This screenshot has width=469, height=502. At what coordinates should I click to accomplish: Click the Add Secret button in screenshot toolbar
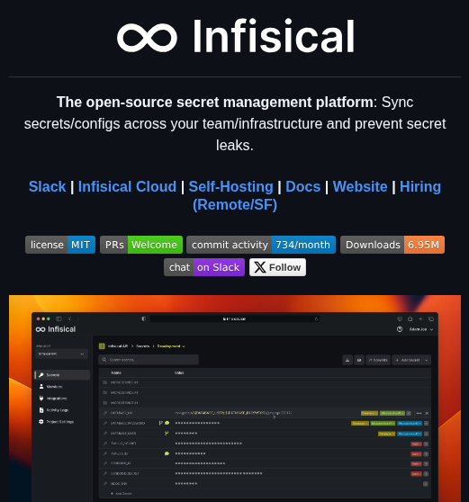click(407, 360)
